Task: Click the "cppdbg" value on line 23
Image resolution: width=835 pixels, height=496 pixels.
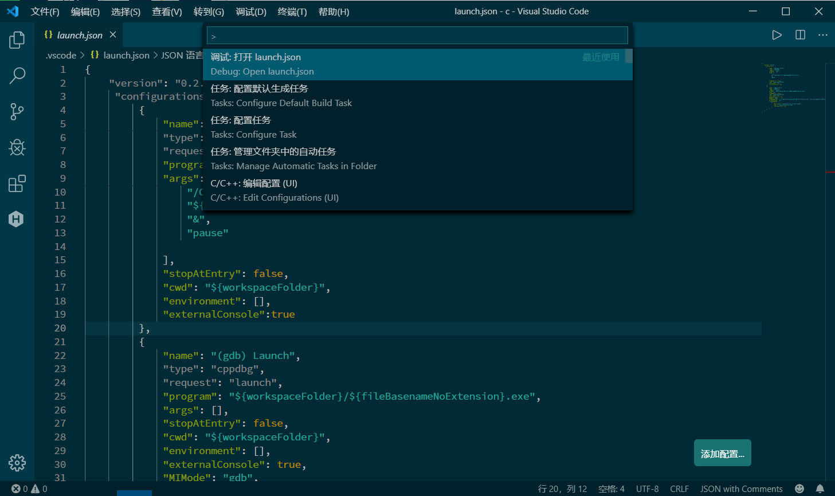Action: tap(235, 369)
